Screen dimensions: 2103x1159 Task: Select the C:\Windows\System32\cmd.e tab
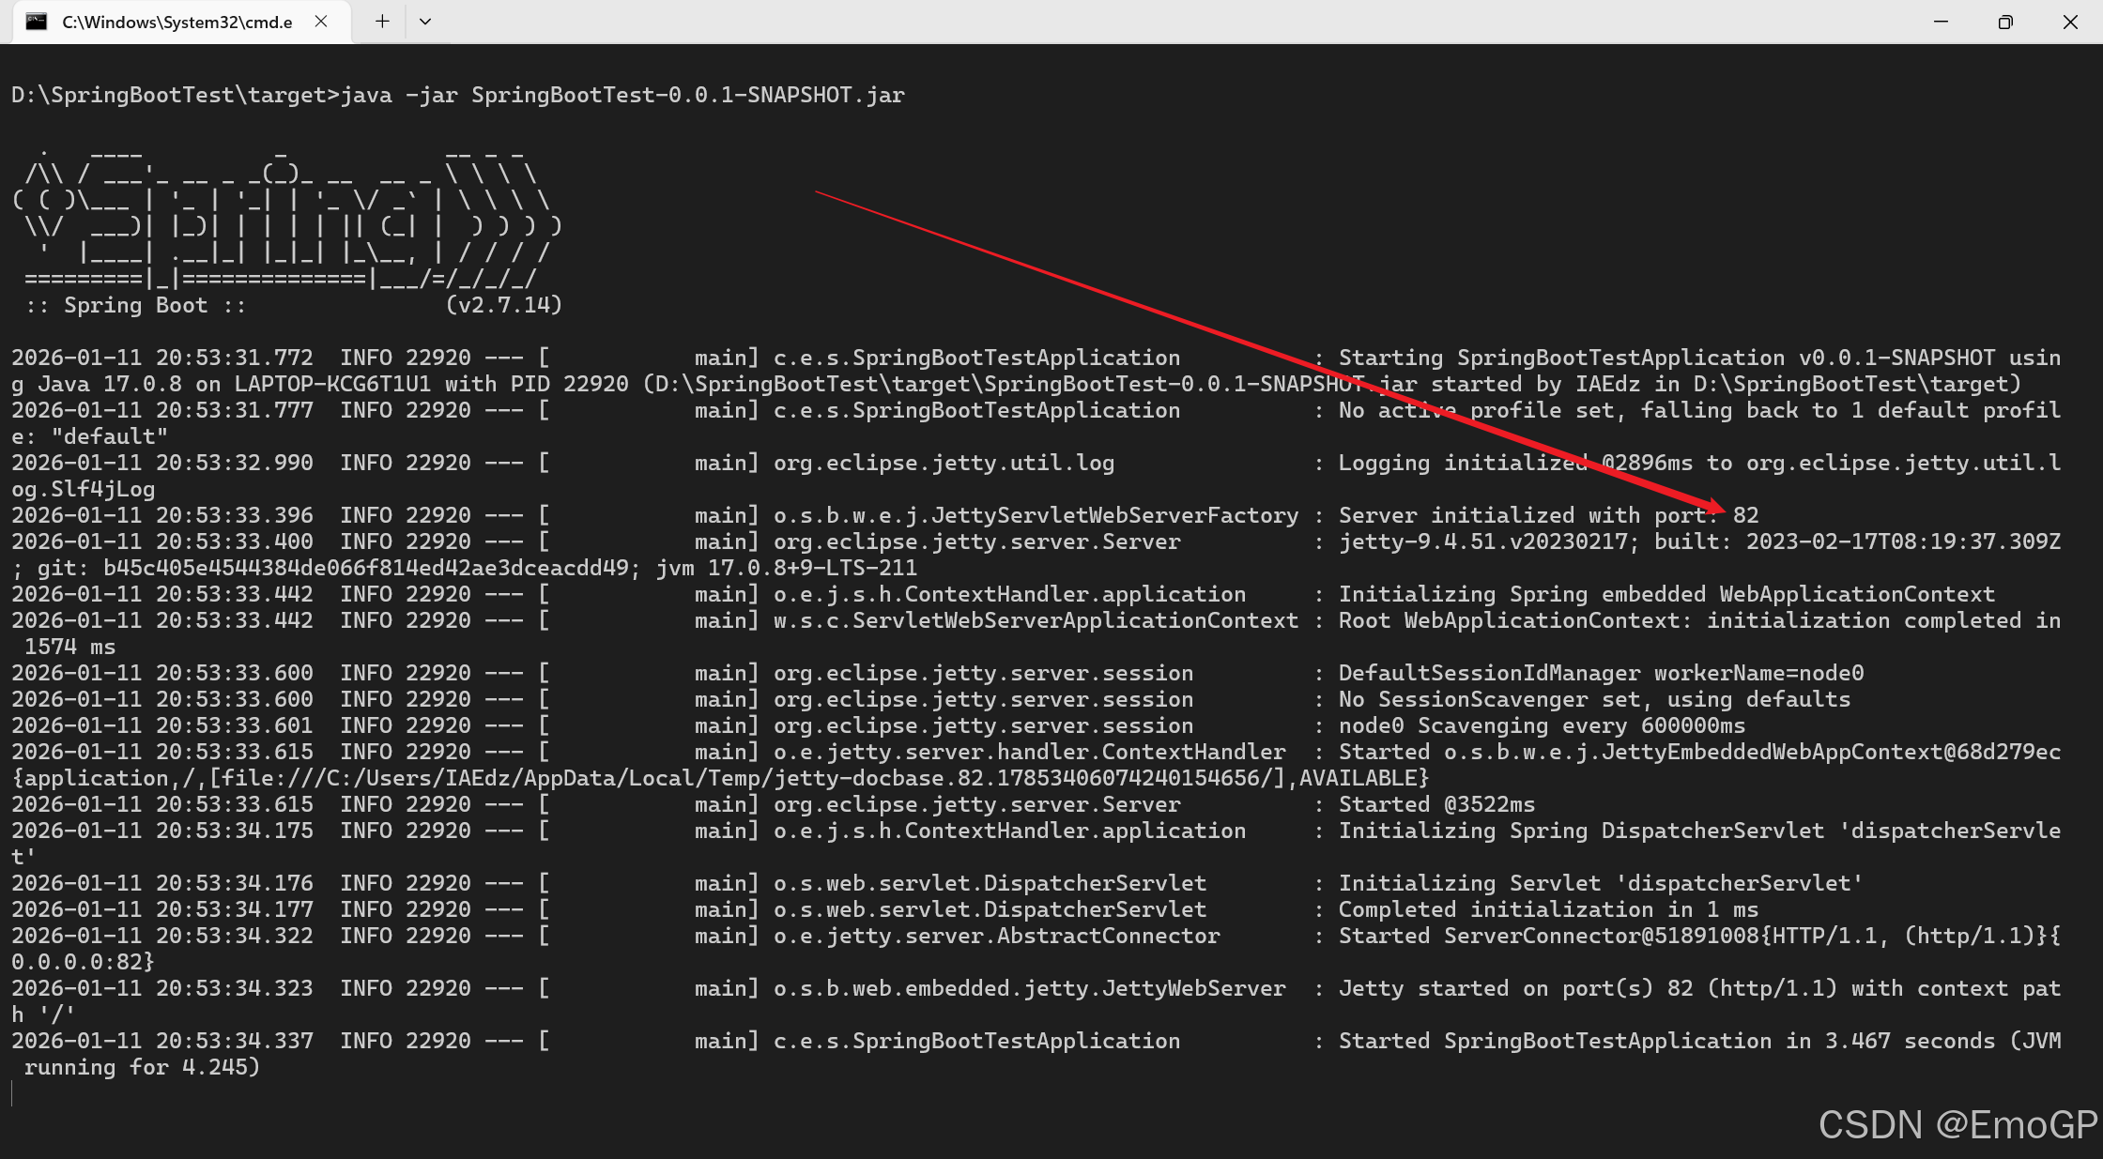(x=177, y=22)
